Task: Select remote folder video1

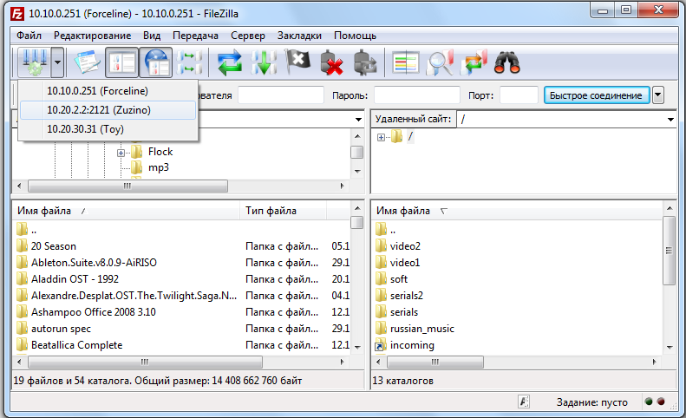Action: [405, 263]
